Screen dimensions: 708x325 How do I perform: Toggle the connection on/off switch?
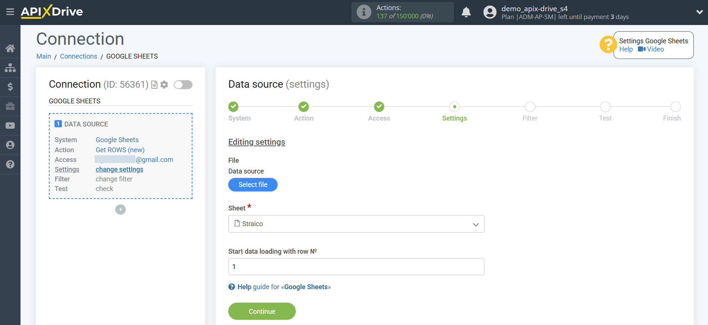coord(183,85)
